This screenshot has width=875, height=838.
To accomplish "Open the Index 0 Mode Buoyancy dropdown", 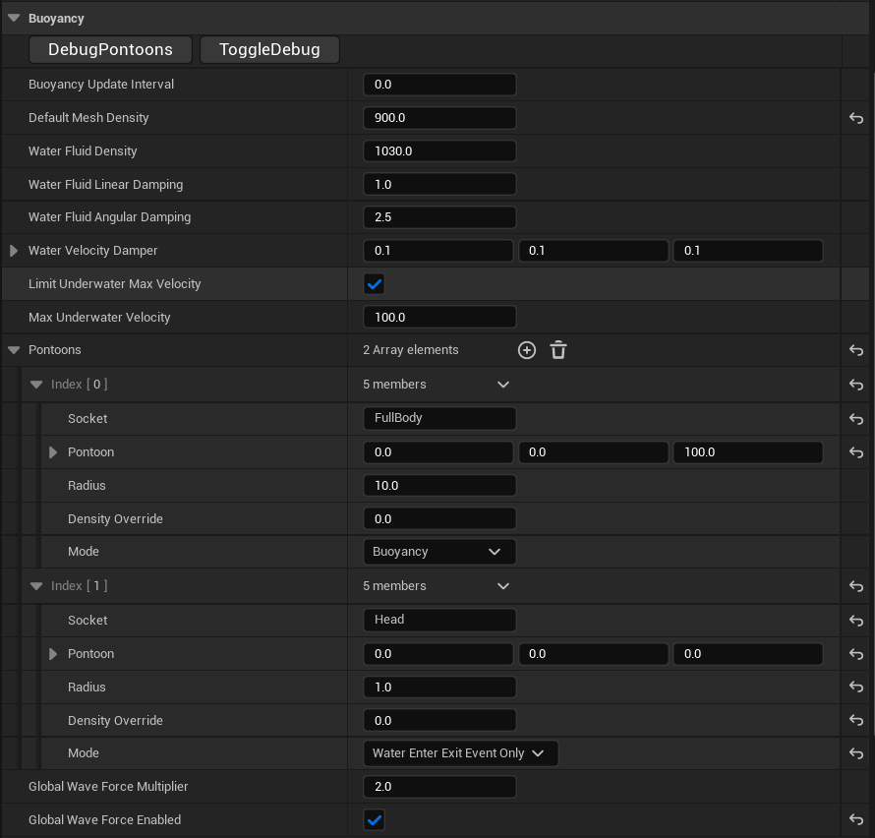I will (x=438, y=552).
